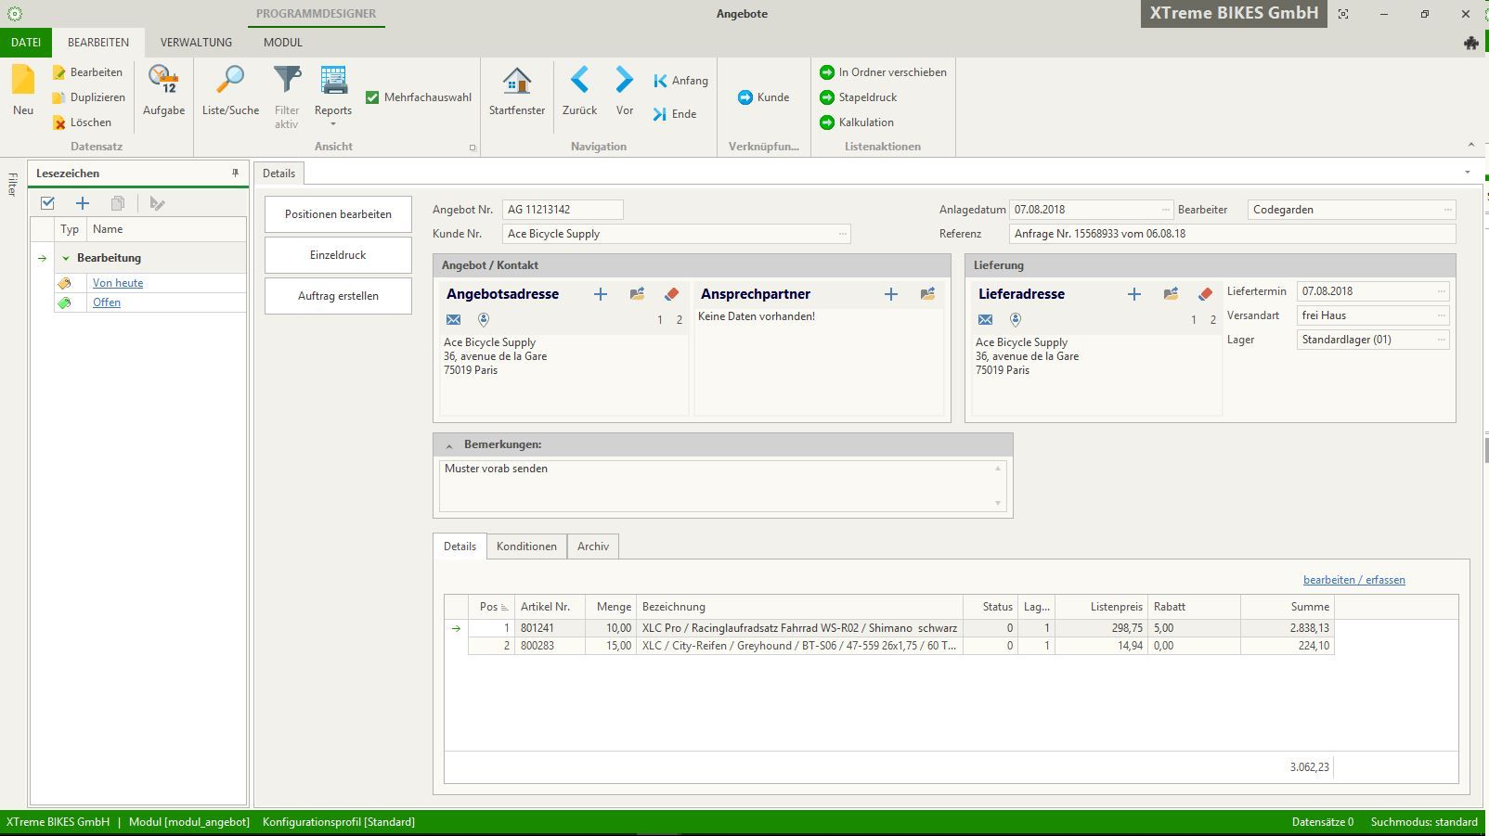Screen dimensions: 1489x836
Task: Collapse the Bearbeitung bookmark group
Action: pos(66,258)
